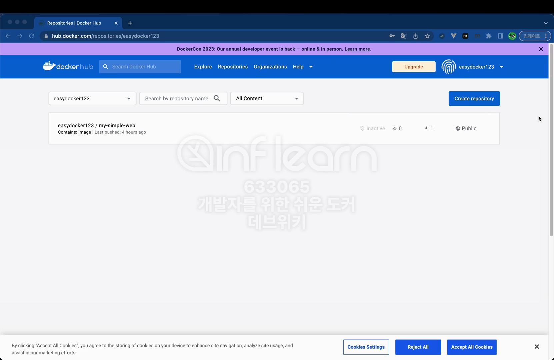
Task: Reload the page with the browser refresh icon
Action: 32,36
